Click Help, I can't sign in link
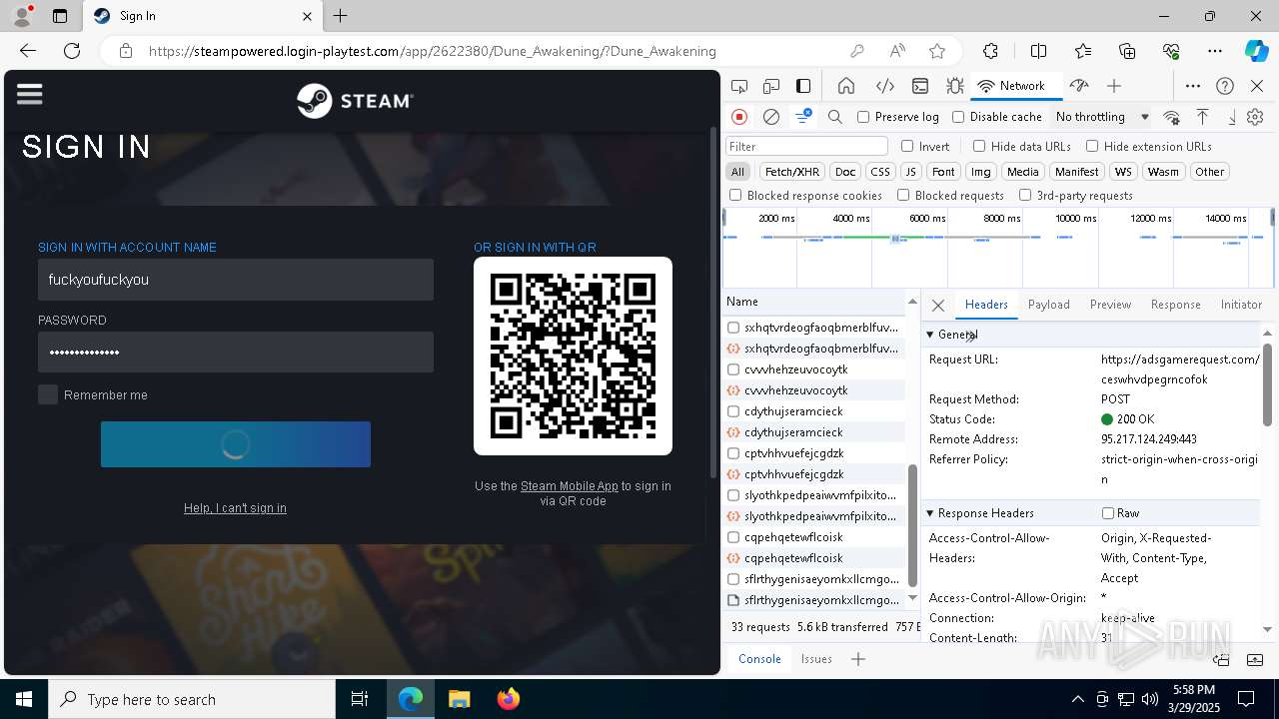 click(x=235, y=508)
